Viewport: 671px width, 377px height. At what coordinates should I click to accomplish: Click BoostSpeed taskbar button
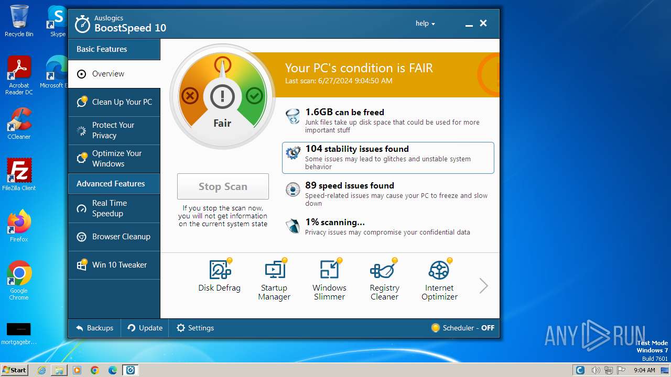[x=131, y=370]
